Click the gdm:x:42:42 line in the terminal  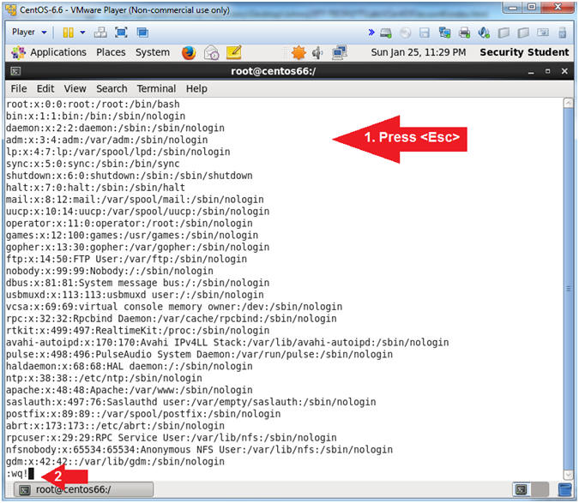click(x=115, y=462)
